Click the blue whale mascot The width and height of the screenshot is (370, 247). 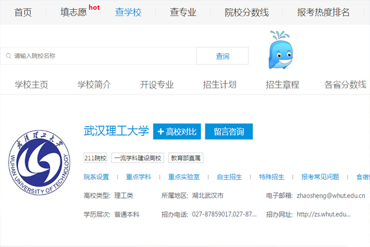click(x=281, y=50)
